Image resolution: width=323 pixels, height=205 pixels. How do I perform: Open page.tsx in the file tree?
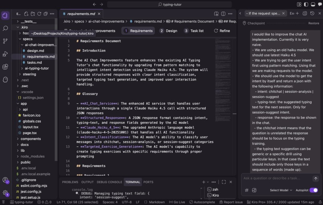tap(30, 133)
